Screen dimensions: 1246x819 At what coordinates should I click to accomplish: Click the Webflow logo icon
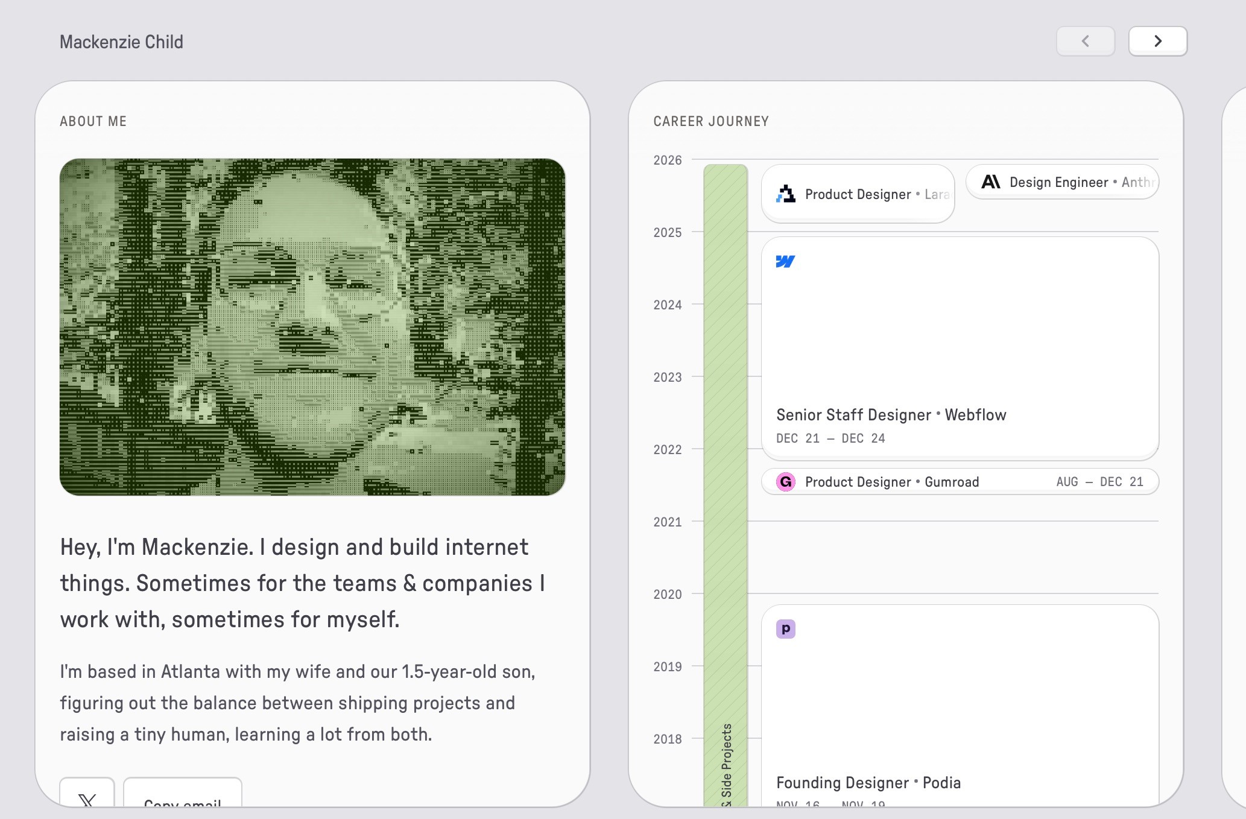785,261
